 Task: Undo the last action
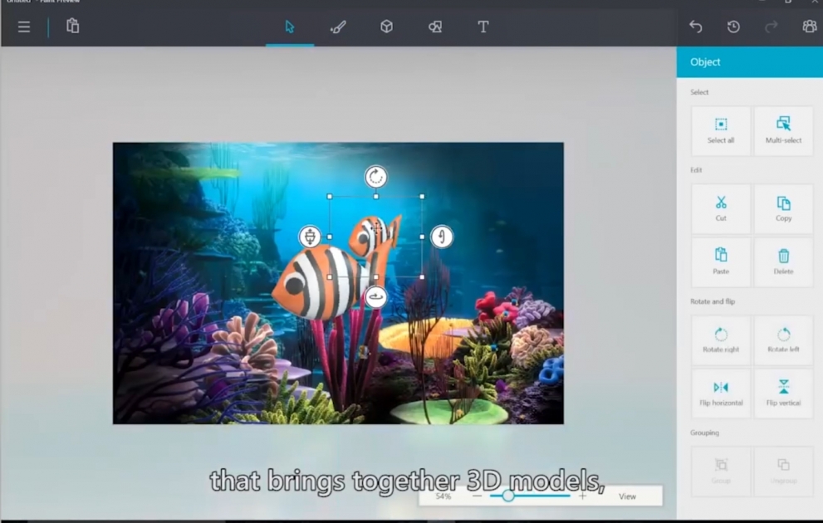pyautogui.click(x=695, y=27)
